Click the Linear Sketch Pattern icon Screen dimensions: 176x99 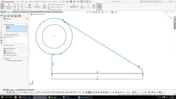[49, 7]
